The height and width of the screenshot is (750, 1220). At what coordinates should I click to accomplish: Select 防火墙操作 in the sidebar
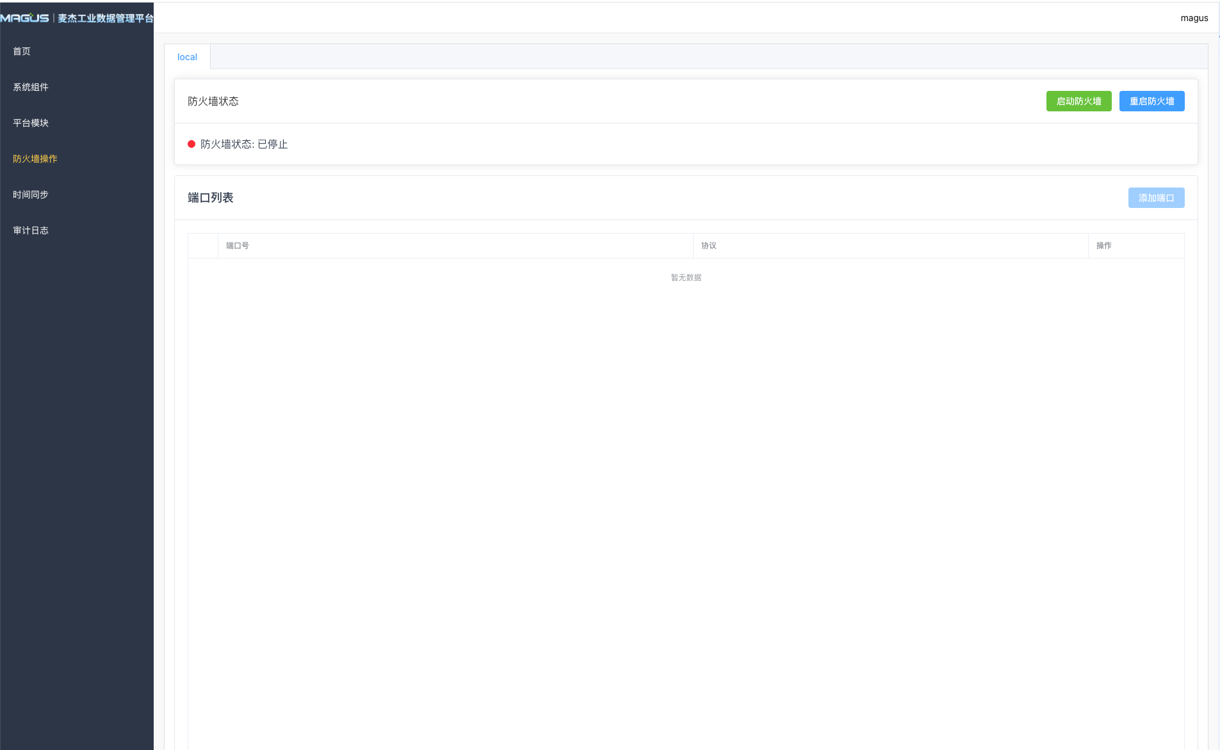coord(35,159)
